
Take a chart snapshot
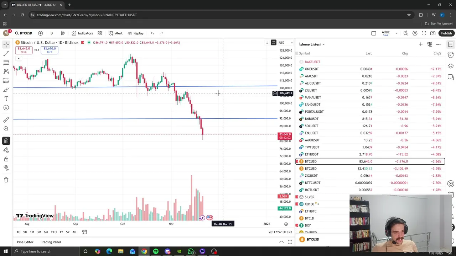click(433, 33)
